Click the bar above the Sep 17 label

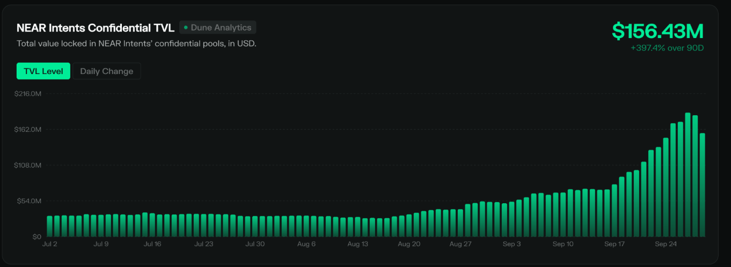tap(615, 211)
